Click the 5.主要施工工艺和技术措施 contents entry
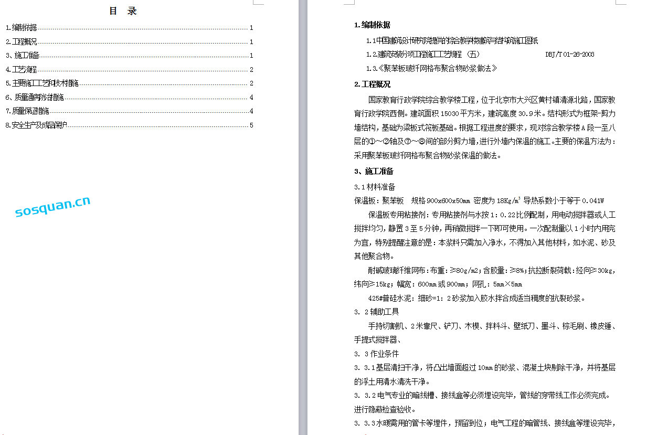Image resolution: width=647 pixels, height=435 pixels. point(42,83)
